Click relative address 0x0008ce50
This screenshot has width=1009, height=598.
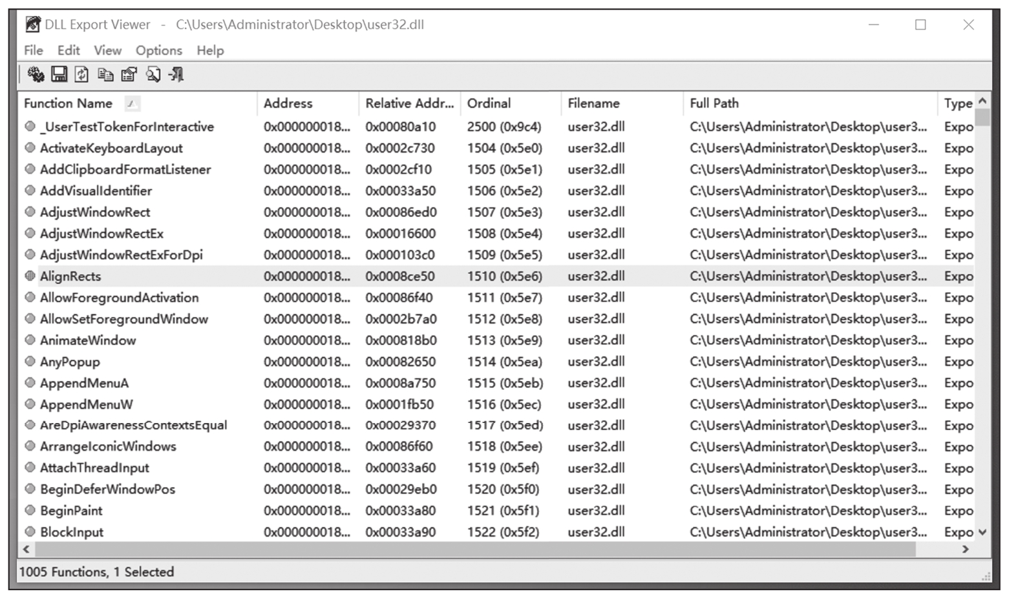pos(400,276)
